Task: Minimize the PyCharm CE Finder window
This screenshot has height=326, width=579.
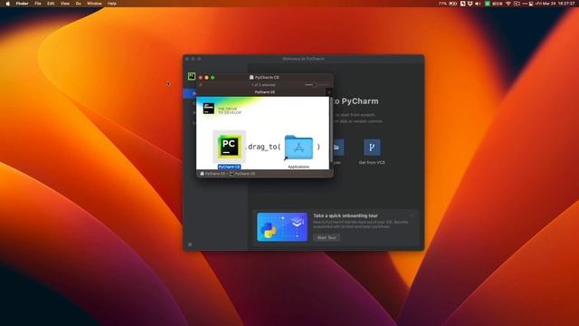Action: [x=206, y=78]
